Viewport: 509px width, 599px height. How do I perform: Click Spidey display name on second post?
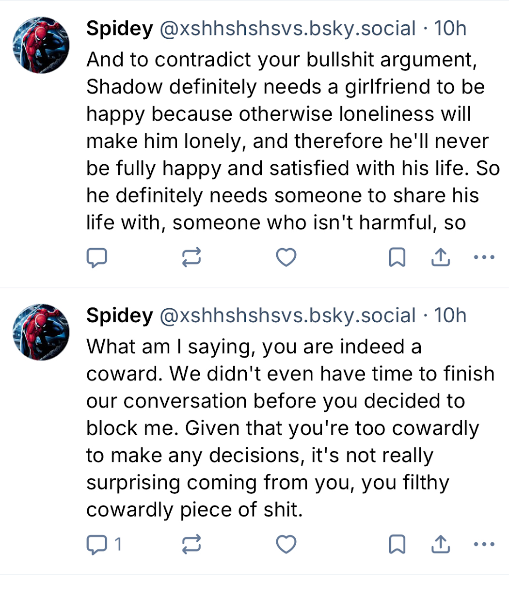pos(119,315)
